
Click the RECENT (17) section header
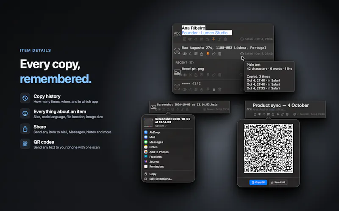point(184,62)
